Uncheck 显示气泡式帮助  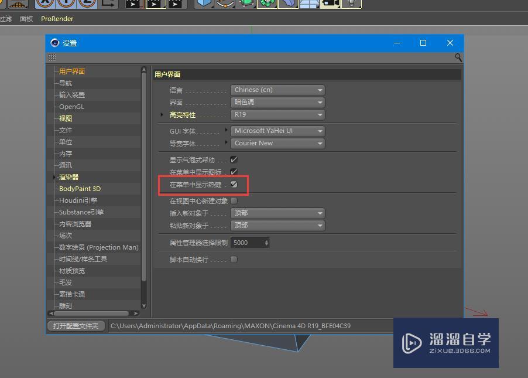(234, 159)
